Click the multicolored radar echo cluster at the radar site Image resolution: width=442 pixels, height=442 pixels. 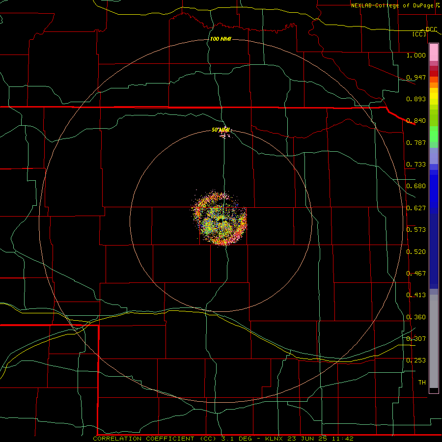pyautogui.click(x=220, y=218)
